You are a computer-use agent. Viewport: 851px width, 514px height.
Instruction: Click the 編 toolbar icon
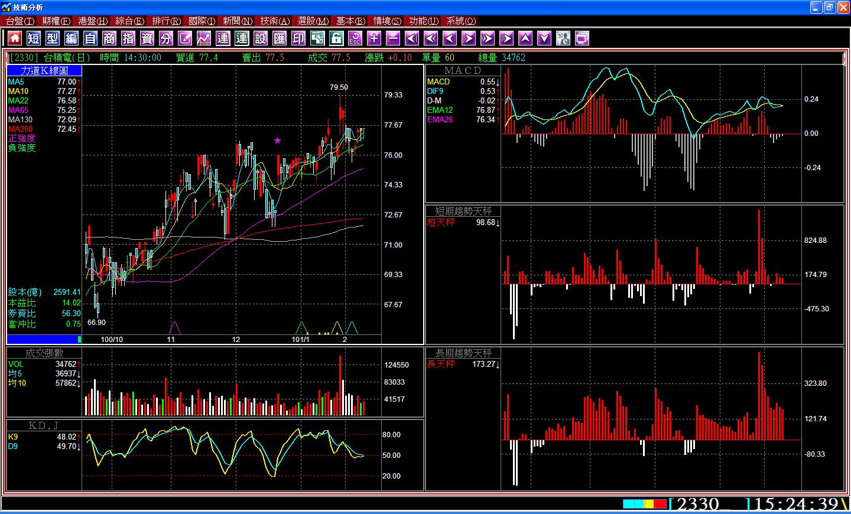[x=72, y=38]
